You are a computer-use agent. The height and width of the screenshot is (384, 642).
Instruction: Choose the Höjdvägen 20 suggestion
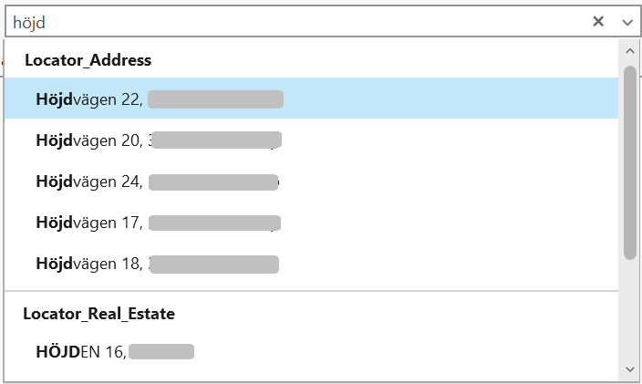(160, 140)
